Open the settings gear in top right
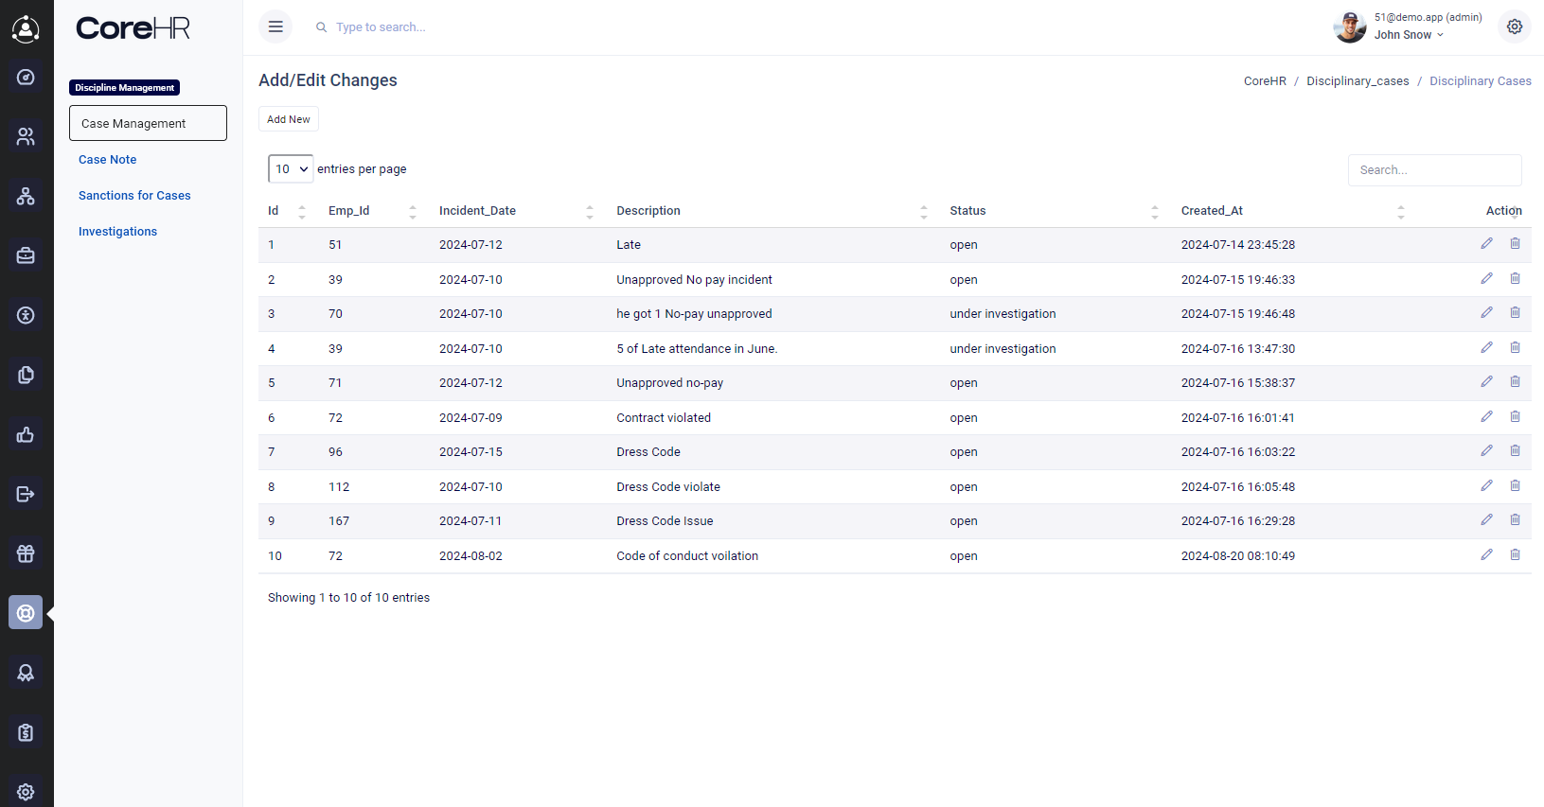This screenshot has width=1544, height=807. (x=1515, y=26)
